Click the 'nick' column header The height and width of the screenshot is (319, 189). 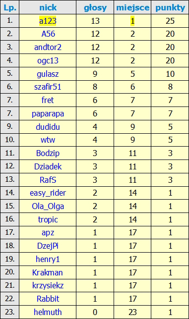click(x=48, y=7)
